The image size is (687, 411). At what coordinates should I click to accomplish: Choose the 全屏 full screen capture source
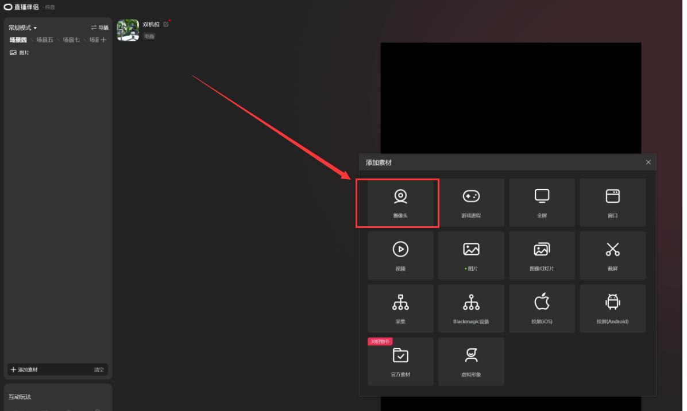[x=542, y=203]
